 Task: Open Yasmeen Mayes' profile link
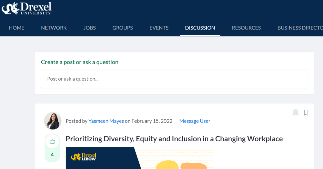pos(106,121)
